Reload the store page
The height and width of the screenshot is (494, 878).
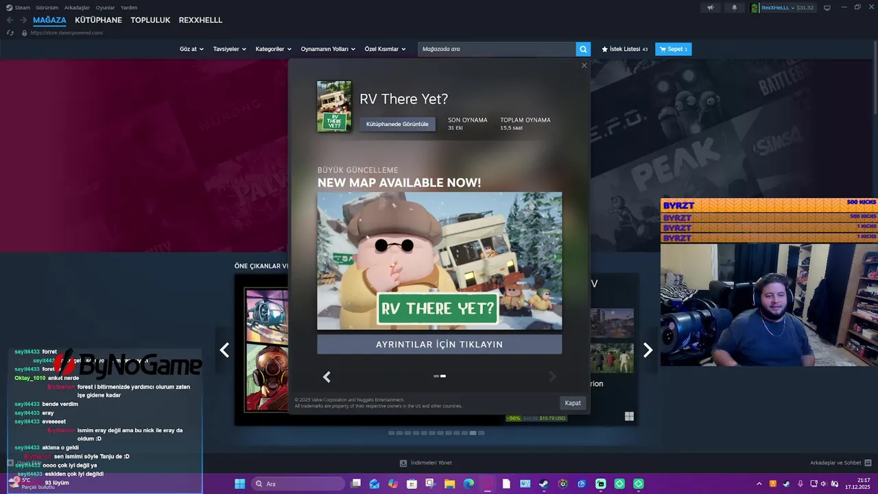pos(10,33)
